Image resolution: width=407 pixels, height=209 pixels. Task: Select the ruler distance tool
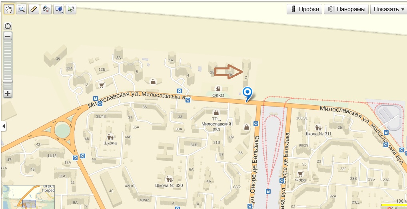point(34,9)
